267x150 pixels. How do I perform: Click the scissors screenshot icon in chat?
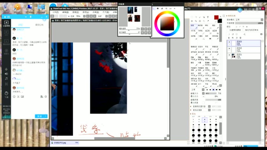click(18, 97)
